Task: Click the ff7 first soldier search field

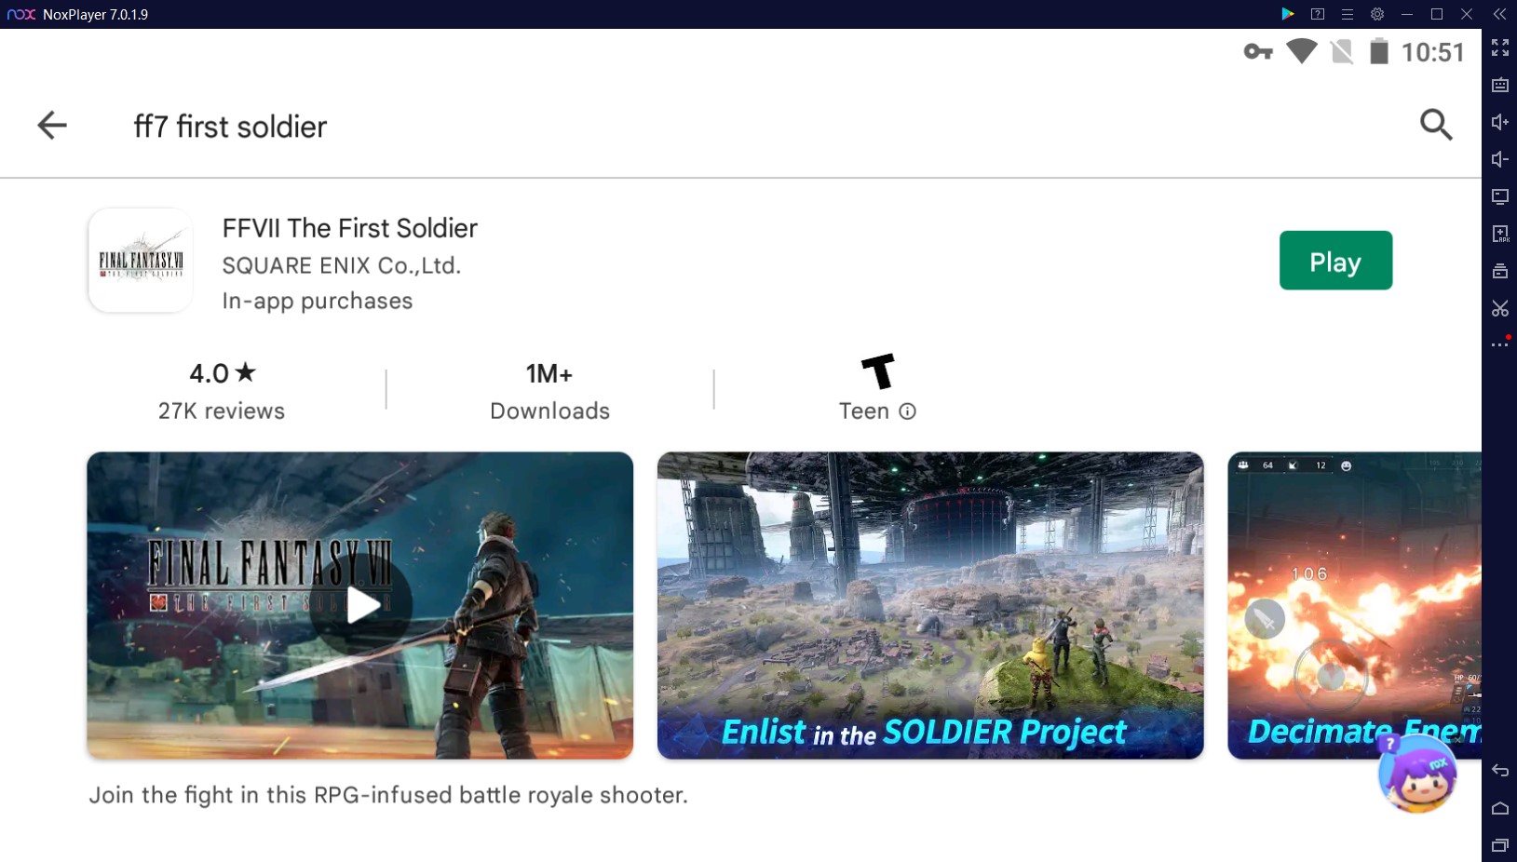Action: (230, 127)
